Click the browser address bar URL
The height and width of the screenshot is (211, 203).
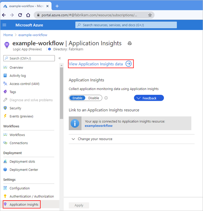89,15
